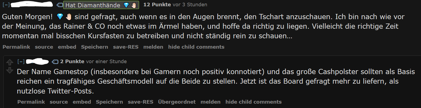This screenshot has width=421, height=108.
Task: Open Permalink of the top comment
Action: (16, 47)
